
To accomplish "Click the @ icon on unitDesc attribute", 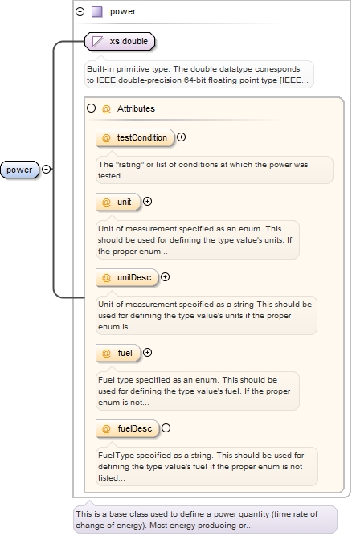I will [106, 277].
